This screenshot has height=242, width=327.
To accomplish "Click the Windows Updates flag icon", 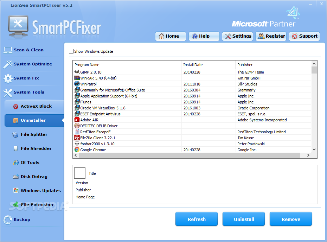I will pos(16,191).
